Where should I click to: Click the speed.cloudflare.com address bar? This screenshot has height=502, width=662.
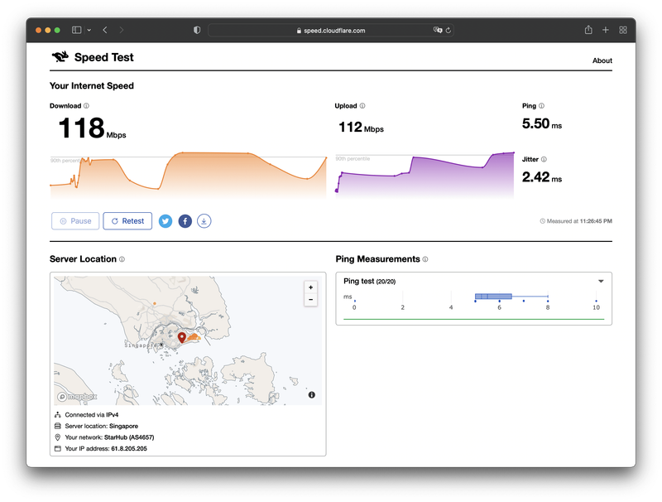tap(331, 30)
